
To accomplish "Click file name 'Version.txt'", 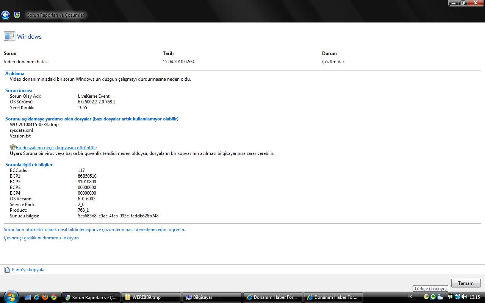I will click(20, 136).
